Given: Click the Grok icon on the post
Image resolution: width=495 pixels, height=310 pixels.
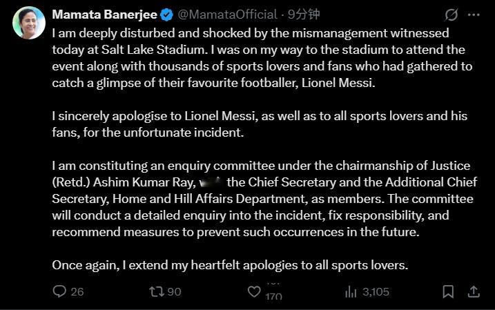Looking at the screenshot, I should [x=452, y=14].
